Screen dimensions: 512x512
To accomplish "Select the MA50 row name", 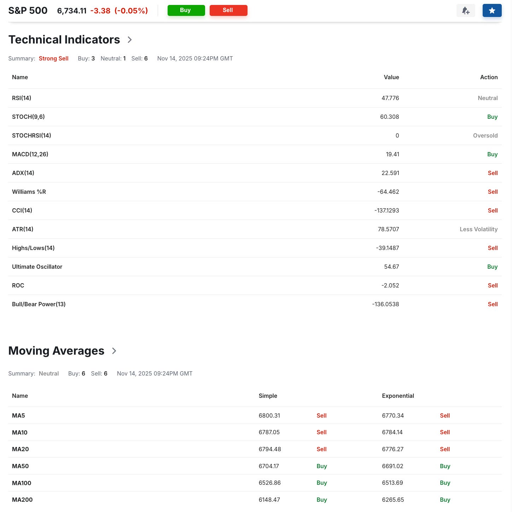I will pyautogui.click(x=21, y=466).
